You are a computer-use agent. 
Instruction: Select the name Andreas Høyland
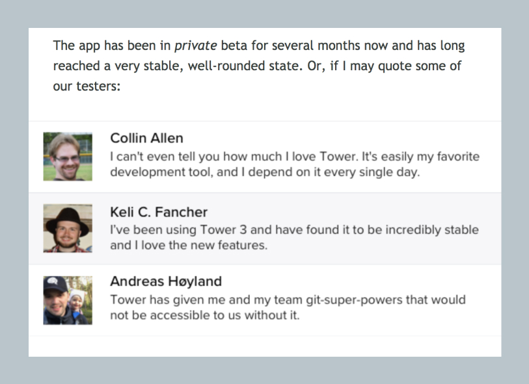166,281
